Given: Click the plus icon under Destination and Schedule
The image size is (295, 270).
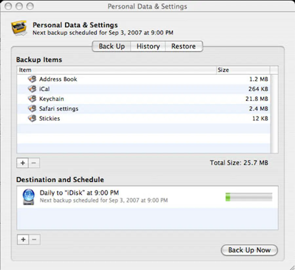Looking at the screenshot, I should tap(23, 240).
